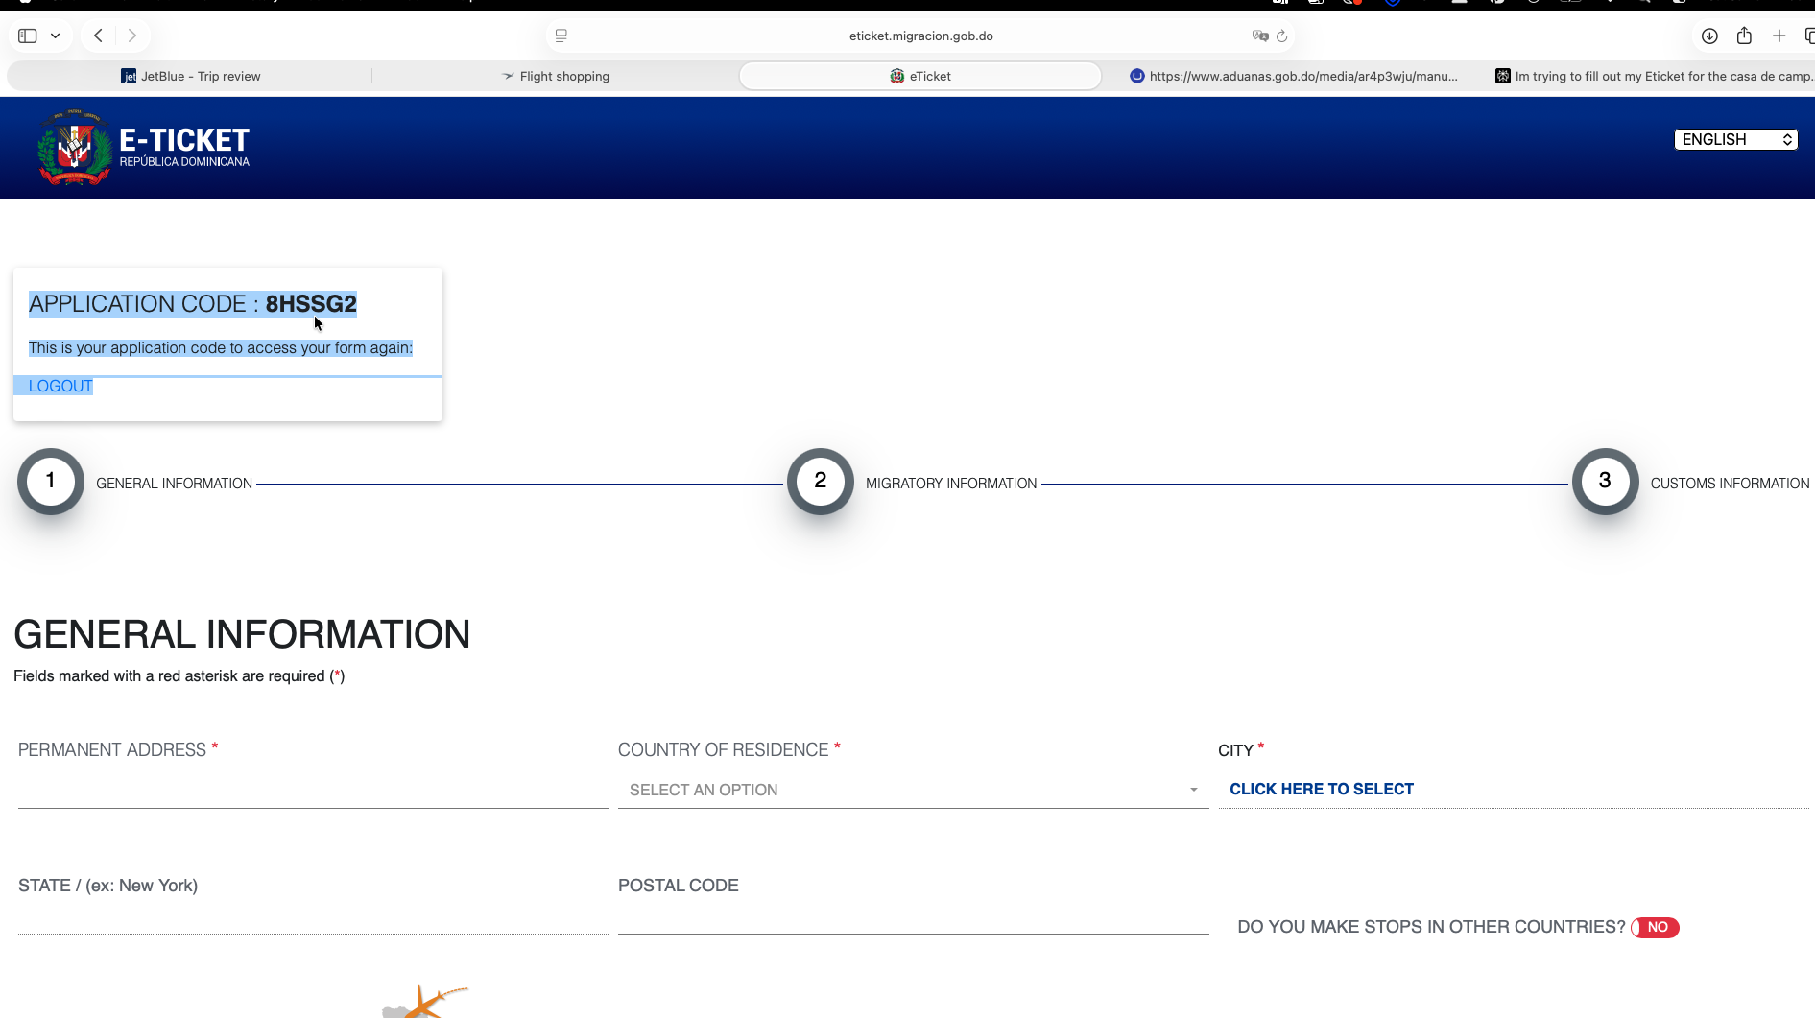Open the translate page icon
Image resolution: width=1815 pixels, height=1018 pixels.
(1258, 36)
